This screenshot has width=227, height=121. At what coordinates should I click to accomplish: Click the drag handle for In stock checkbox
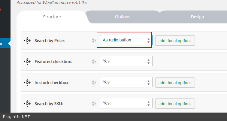(x=27, y=83)
